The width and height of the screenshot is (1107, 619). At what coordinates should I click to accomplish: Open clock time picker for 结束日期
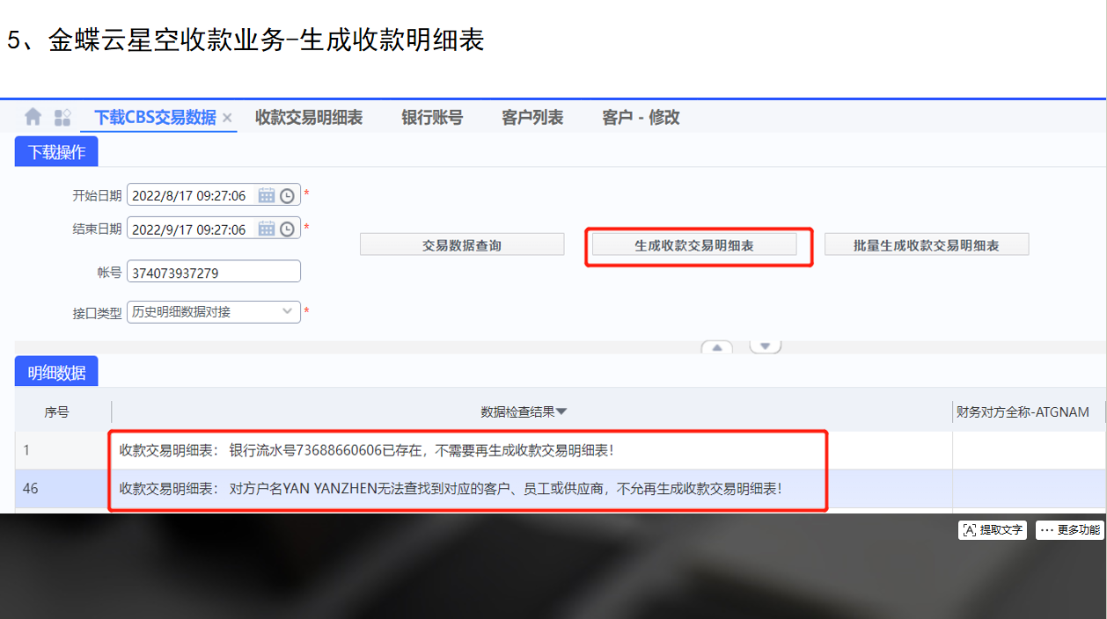287,229
